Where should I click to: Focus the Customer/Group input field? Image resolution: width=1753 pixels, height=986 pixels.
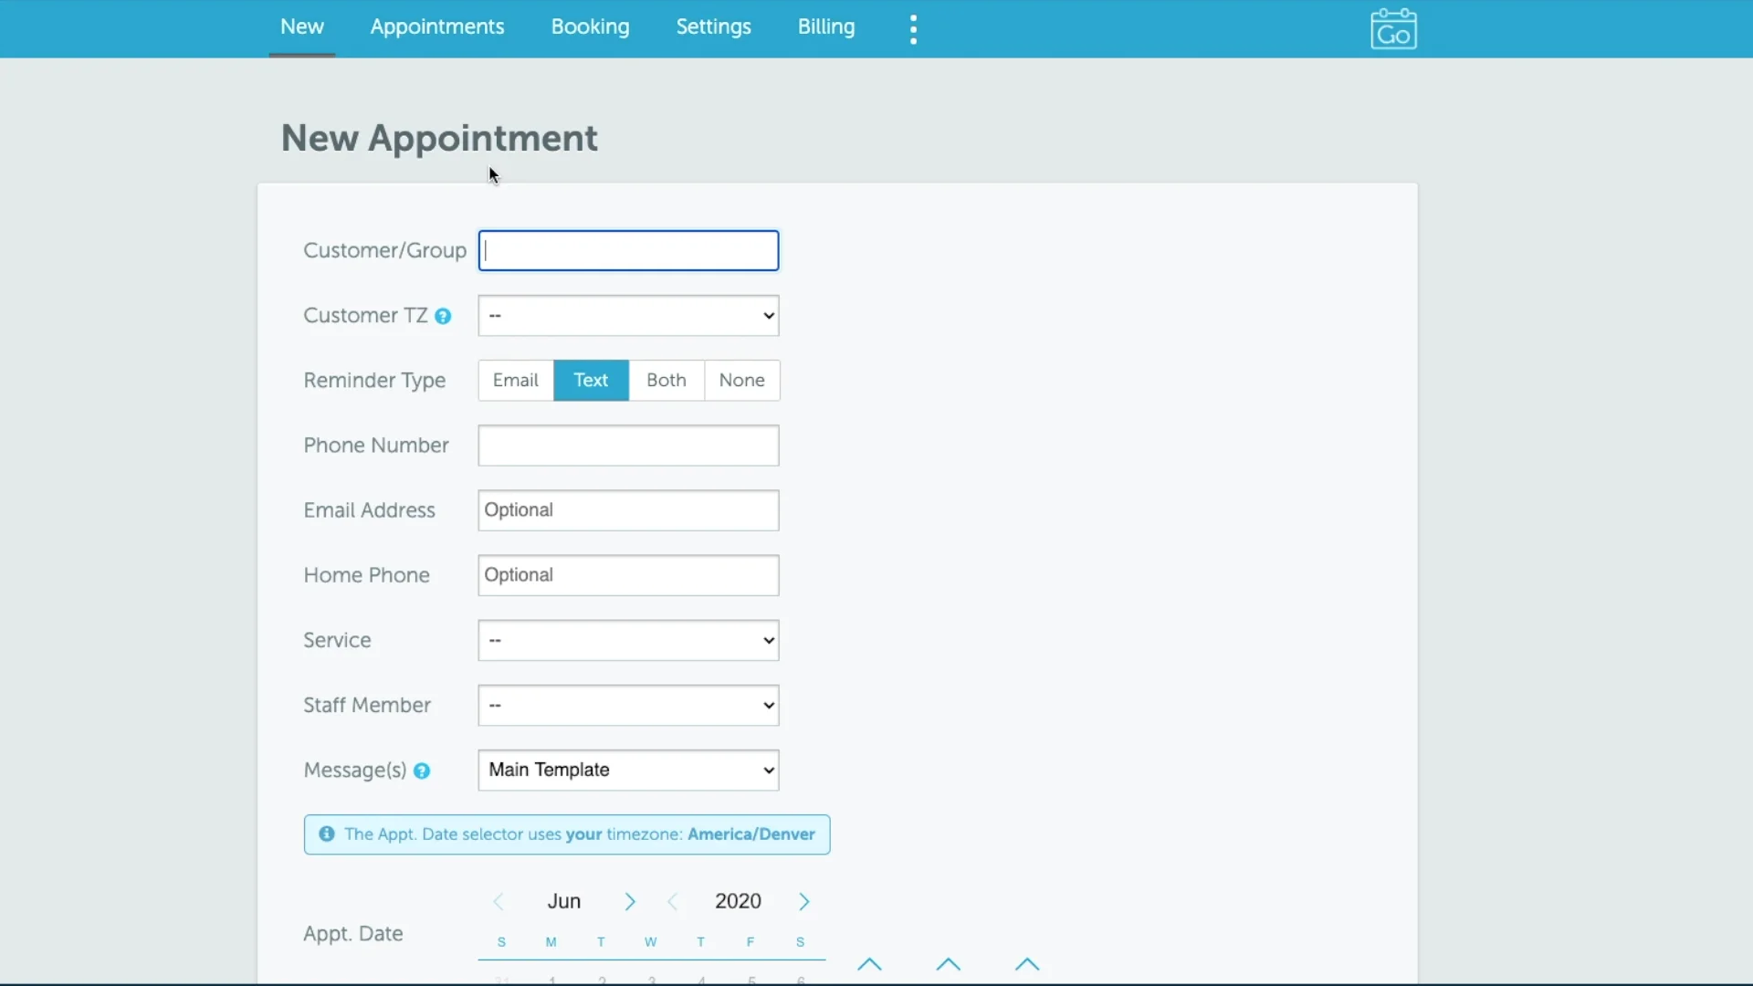coord(628,251)
